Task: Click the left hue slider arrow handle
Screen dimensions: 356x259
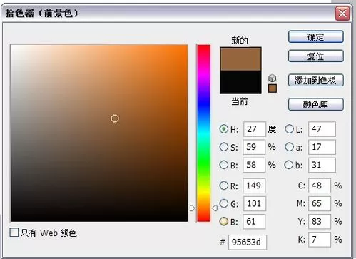Action: (x=192, y=208)
